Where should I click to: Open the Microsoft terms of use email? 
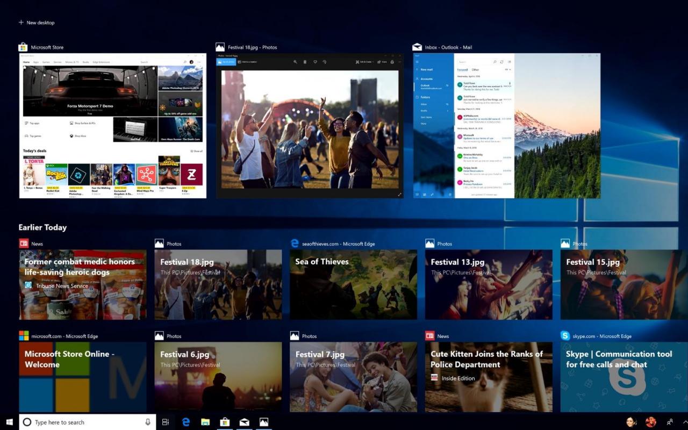tap(484, 138)
